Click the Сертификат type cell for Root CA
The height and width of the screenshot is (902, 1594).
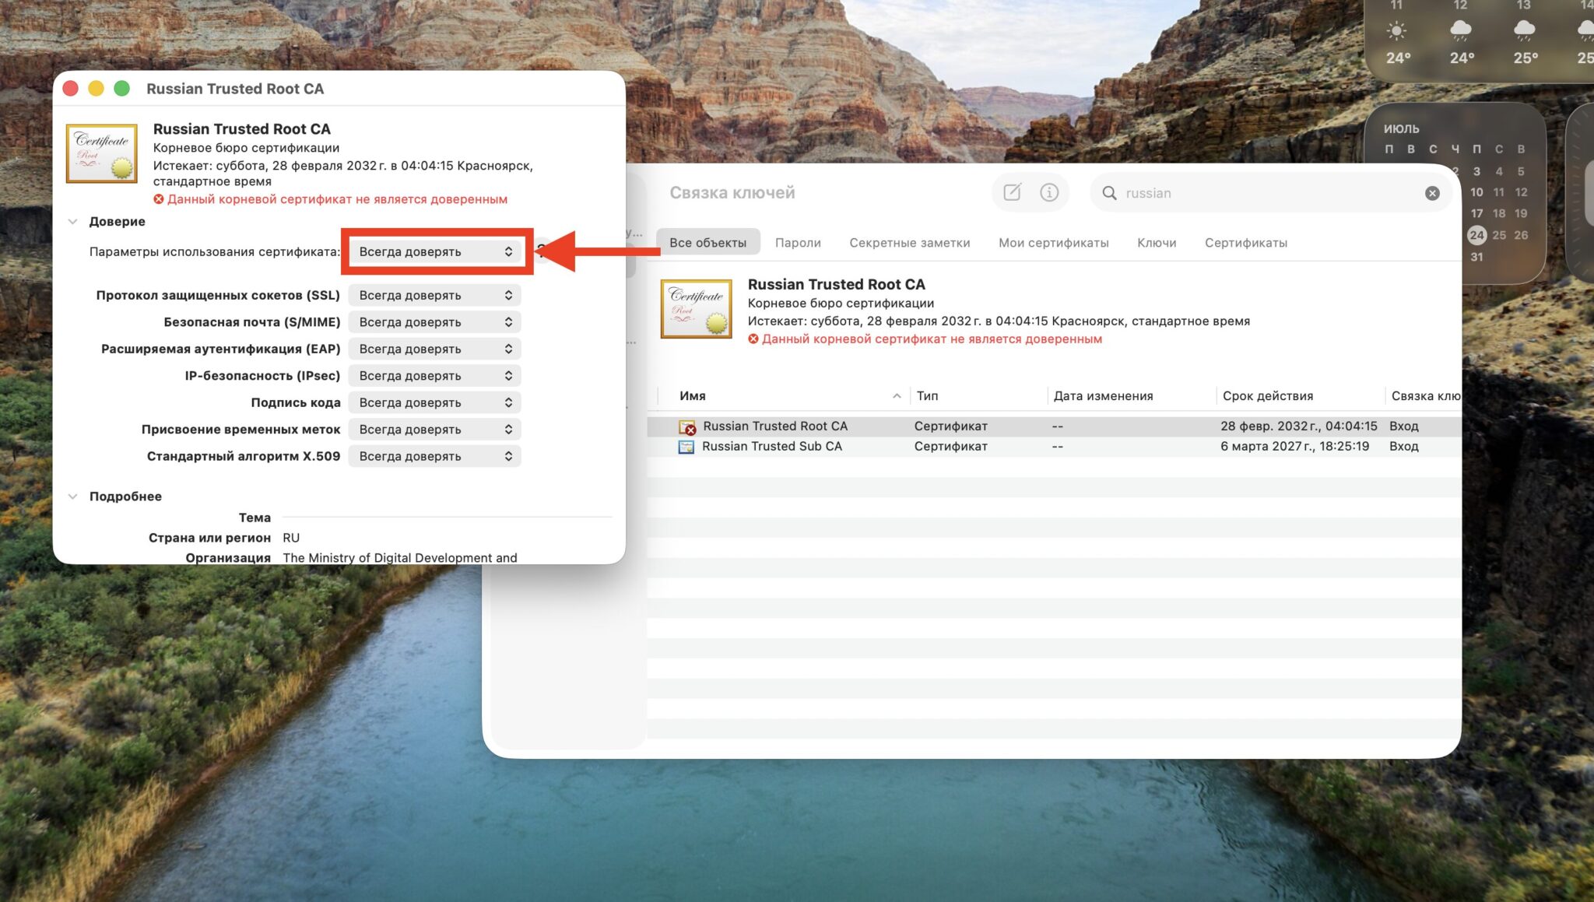pos(950,426)
